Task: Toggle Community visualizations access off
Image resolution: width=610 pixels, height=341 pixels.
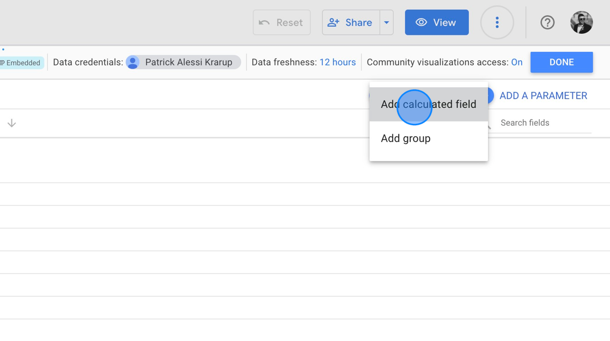Action: [517, 62]
